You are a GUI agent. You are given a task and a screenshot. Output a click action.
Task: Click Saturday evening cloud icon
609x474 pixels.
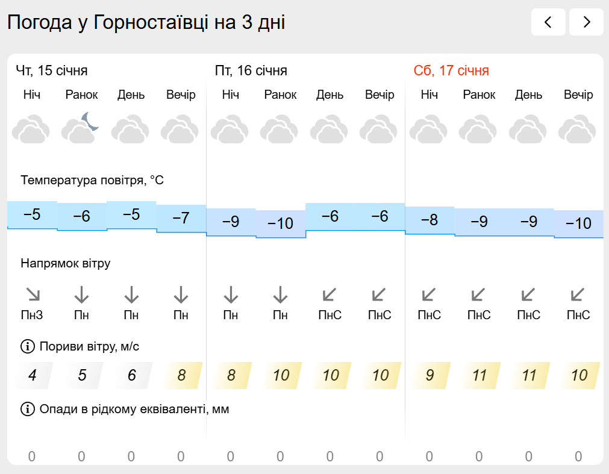pyautogui.click(x=578, y=129)
